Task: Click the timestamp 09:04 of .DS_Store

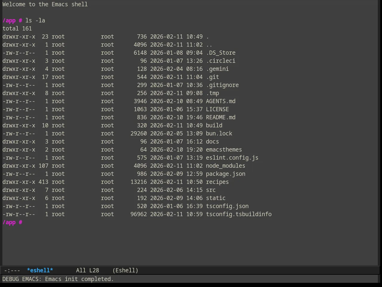Action: (194, 53)
